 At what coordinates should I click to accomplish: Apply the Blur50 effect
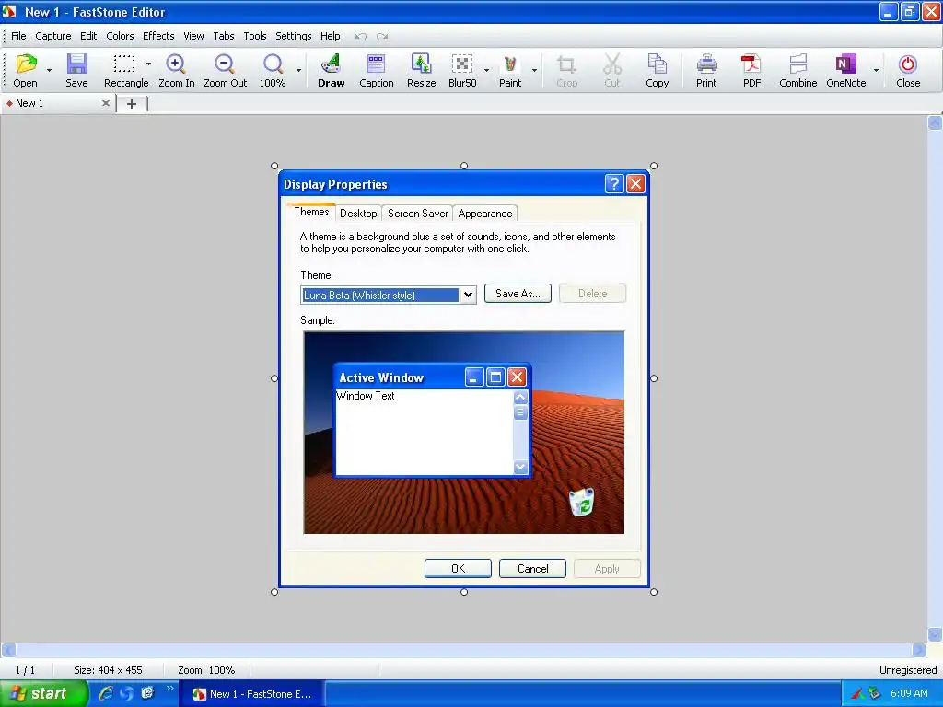coord(462,70)
